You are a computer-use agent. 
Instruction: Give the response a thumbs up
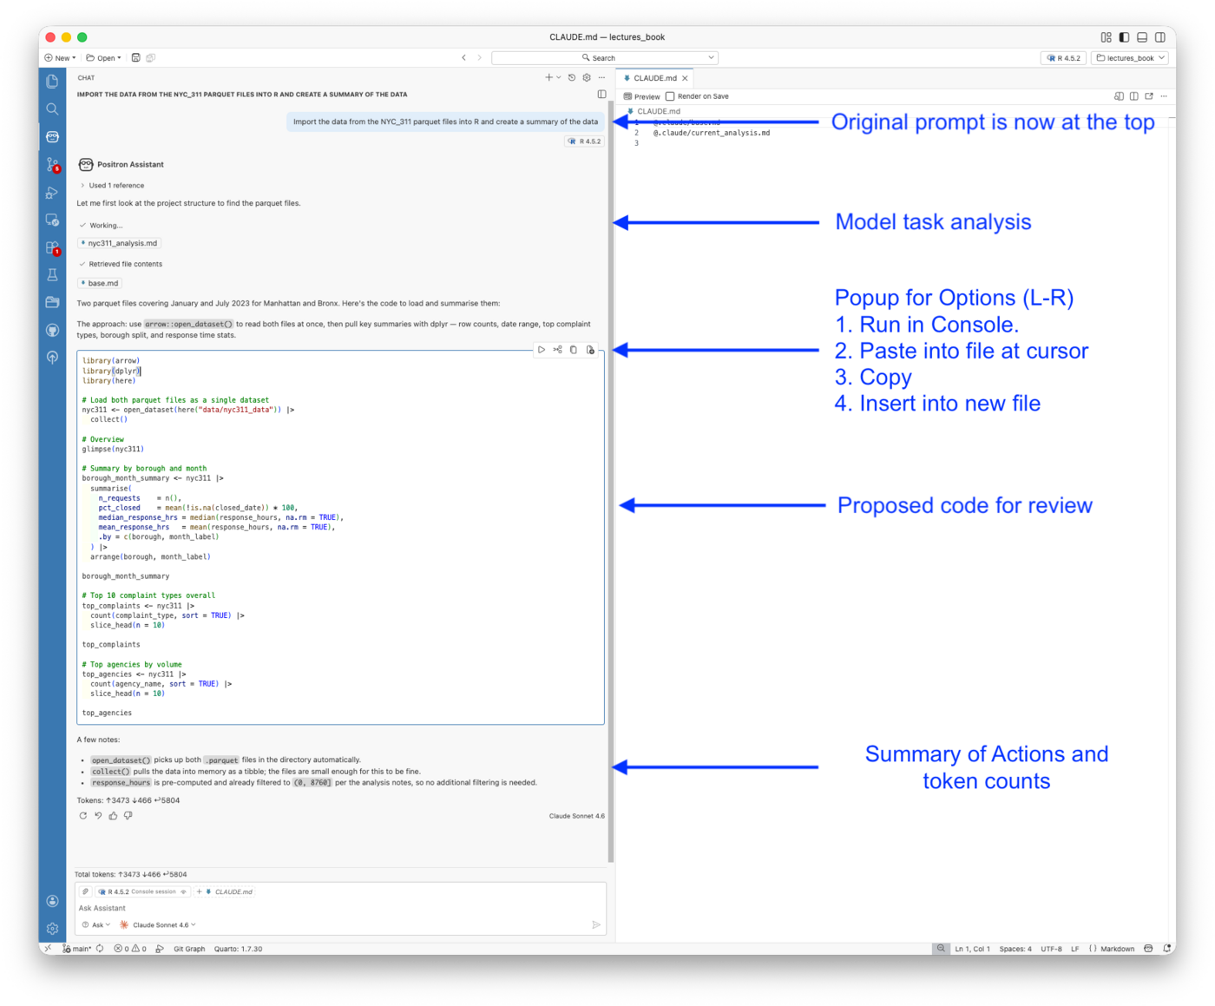pyautogui.click(x=113, y=816)
